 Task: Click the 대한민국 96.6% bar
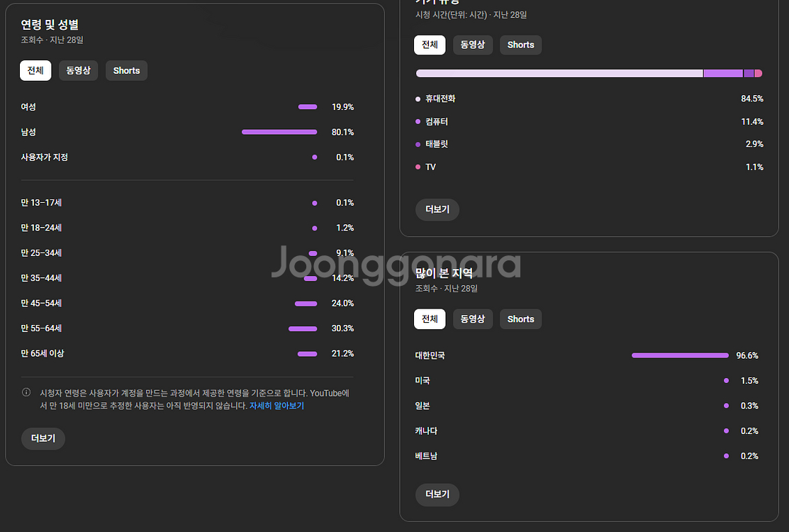[680, 355]
